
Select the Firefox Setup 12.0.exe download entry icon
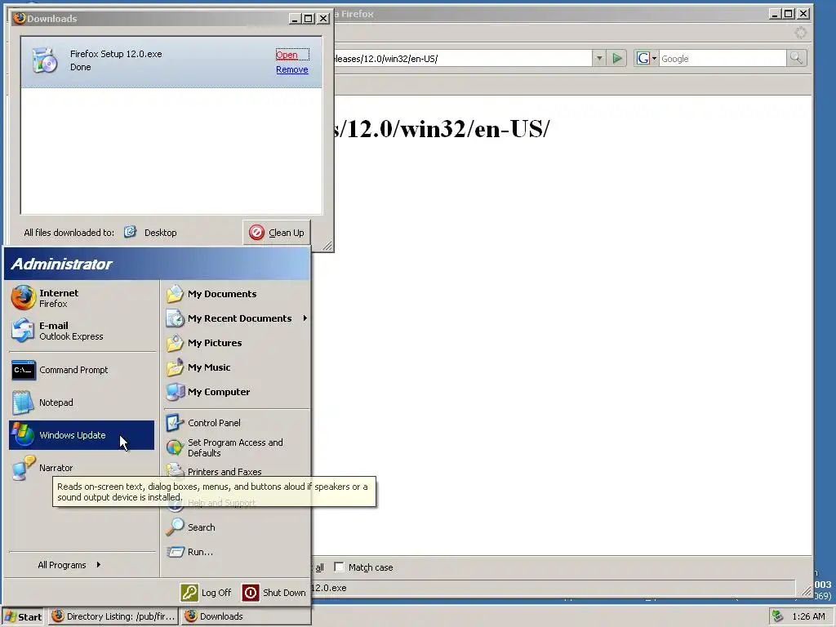click(x=45, y=60)
